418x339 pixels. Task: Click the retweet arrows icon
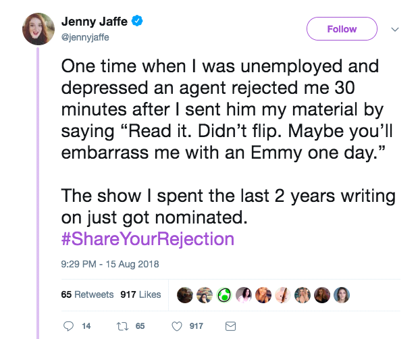pos(122,326)
